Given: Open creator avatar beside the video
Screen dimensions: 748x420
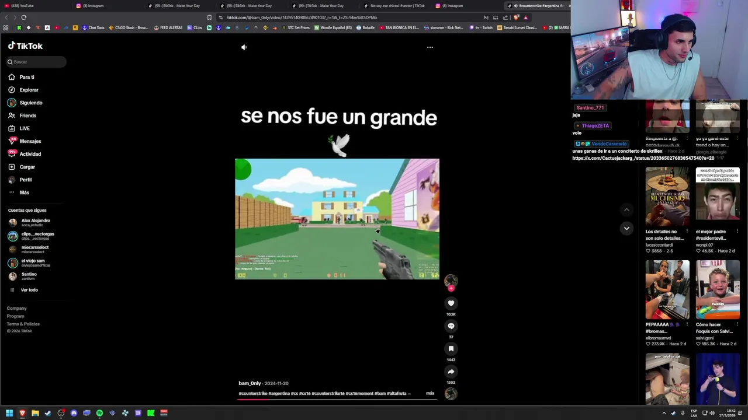Looking at the screenshot, I should click(x=451, y=281).
